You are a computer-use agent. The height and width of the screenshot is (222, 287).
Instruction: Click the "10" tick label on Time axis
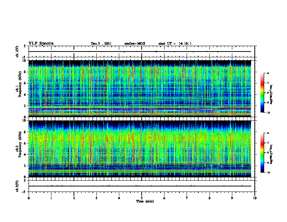[255, 198]
